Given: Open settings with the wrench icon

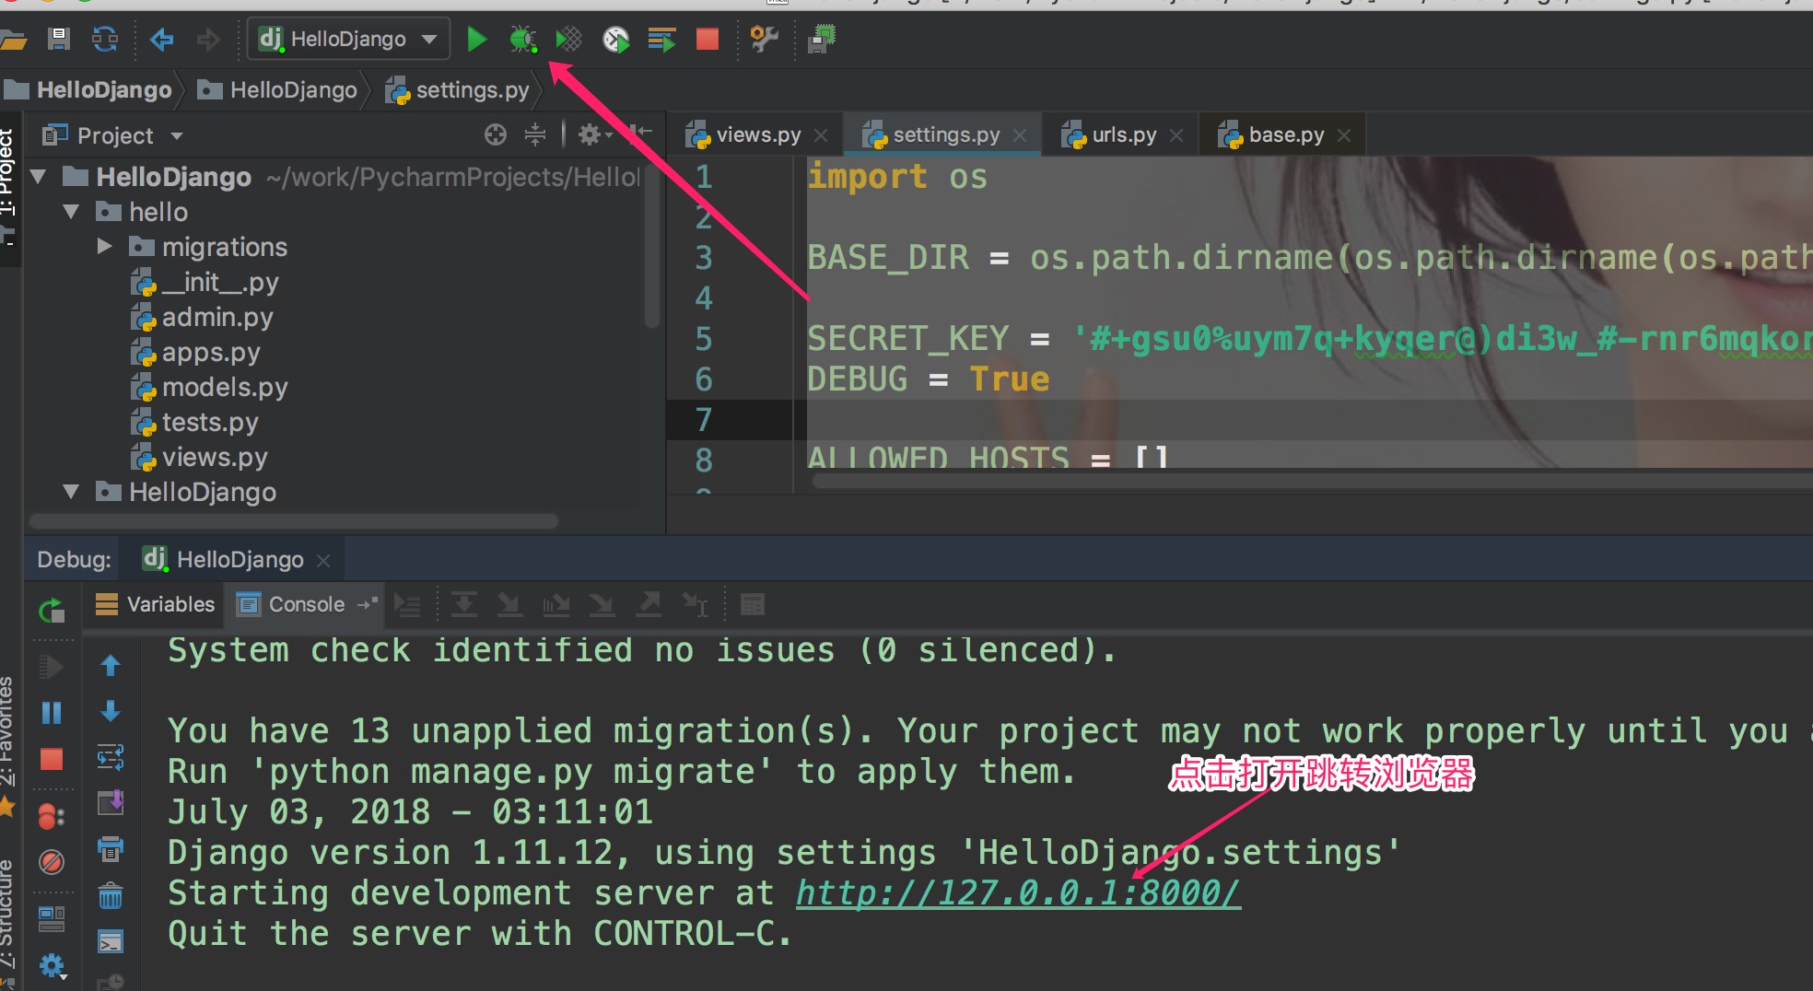Looking at the screenshot, I should click(x=764, y=39).
